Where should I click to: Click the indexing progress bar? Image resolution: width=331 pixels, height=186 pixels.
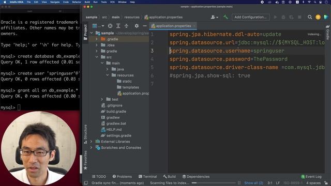214,183
